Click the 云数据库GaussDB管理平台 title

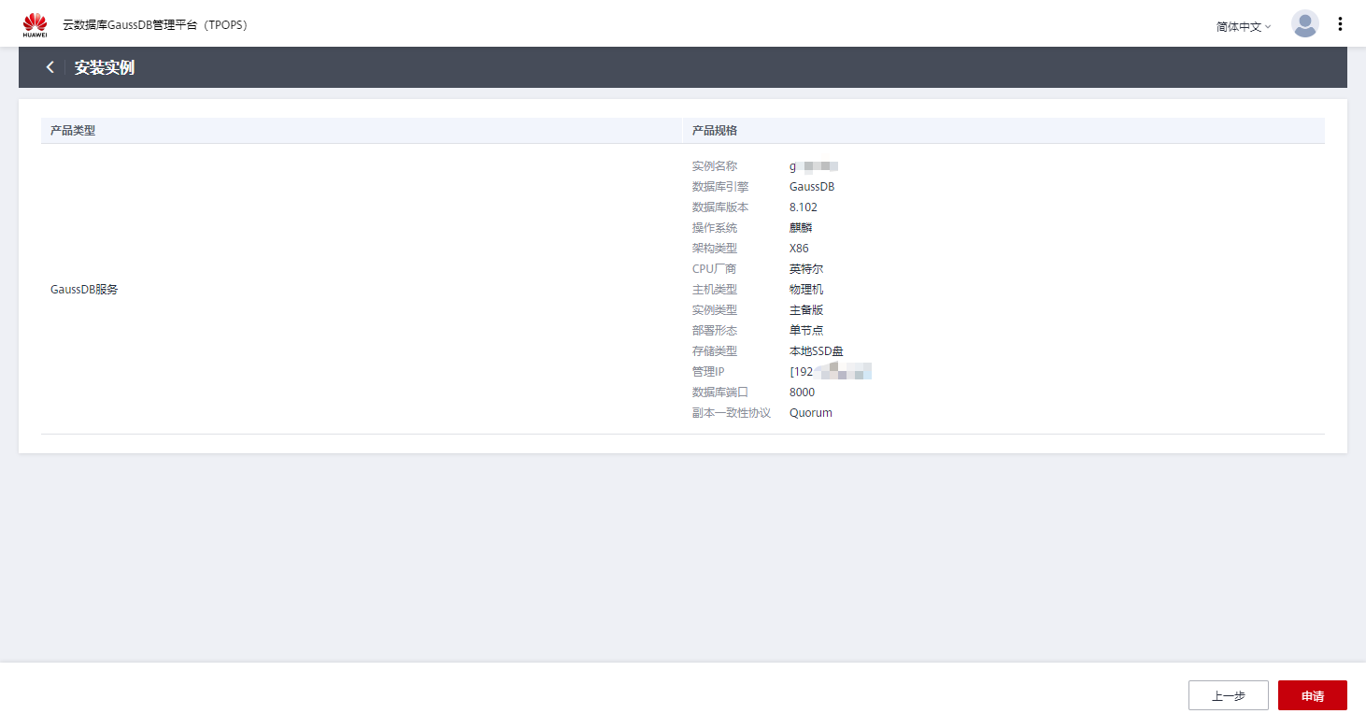point(155,25)
